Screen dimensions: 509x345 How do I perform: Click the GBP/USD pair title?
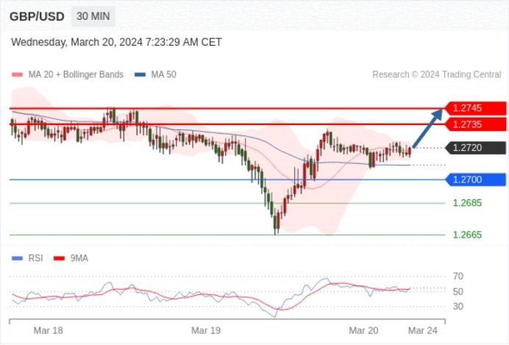(x=37, y=16)
